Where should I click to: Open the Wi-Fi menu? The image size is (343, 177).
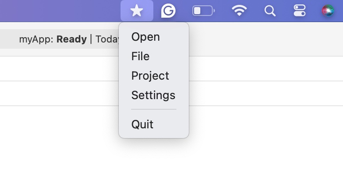click(239, 11)
